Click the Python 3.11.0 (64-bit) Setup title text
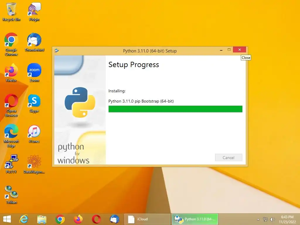The image size is (300, 225). 150,51
